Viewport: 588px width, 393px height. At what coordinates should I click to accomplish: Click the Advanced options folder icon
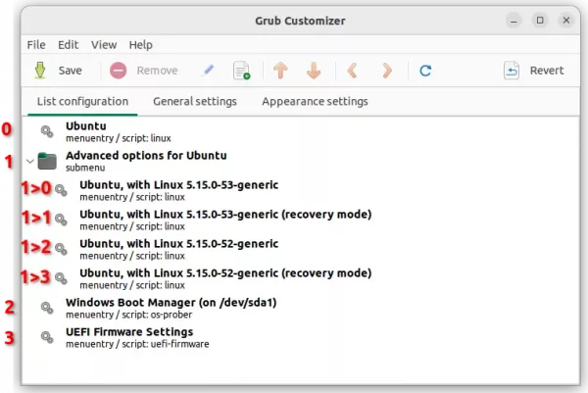point(47,162)
